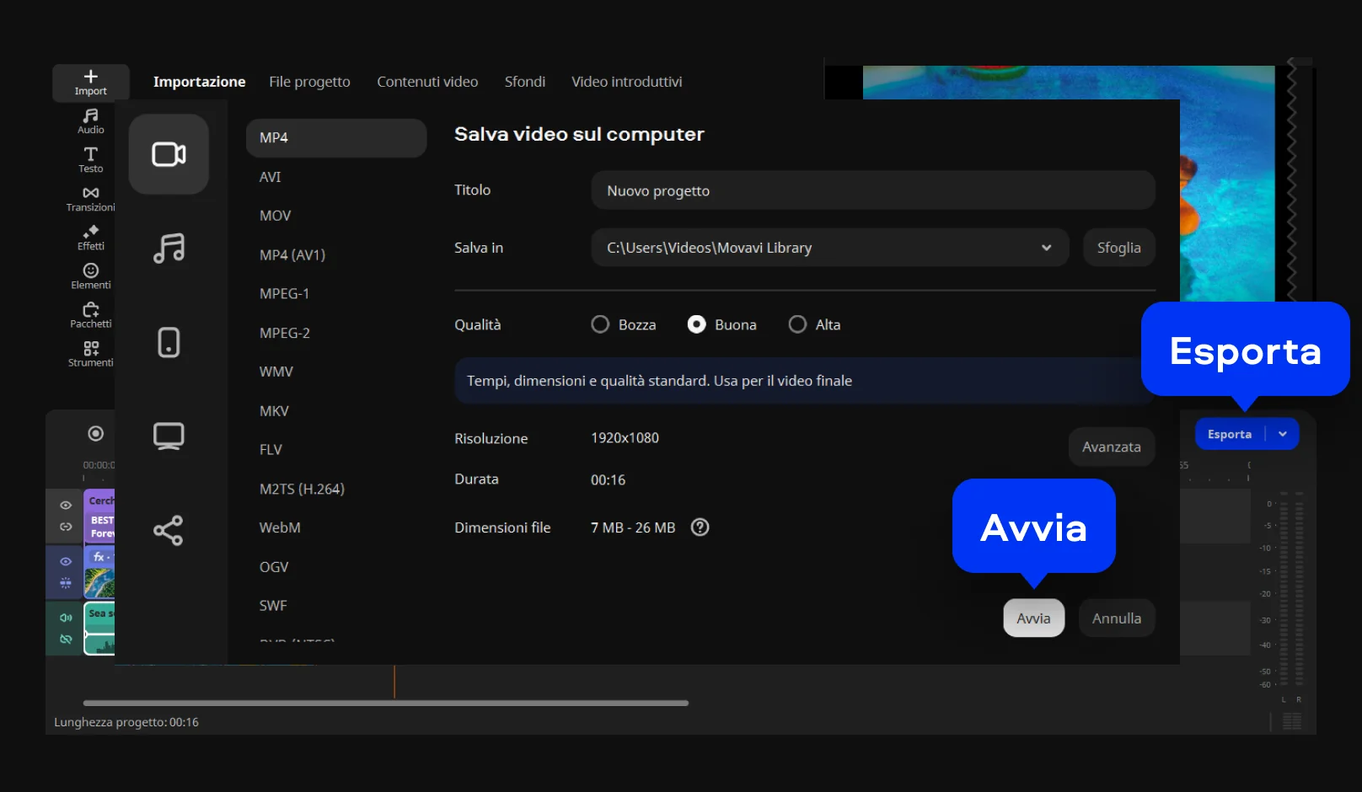
Task: Choose MKV from the format list
Action: 274,411
